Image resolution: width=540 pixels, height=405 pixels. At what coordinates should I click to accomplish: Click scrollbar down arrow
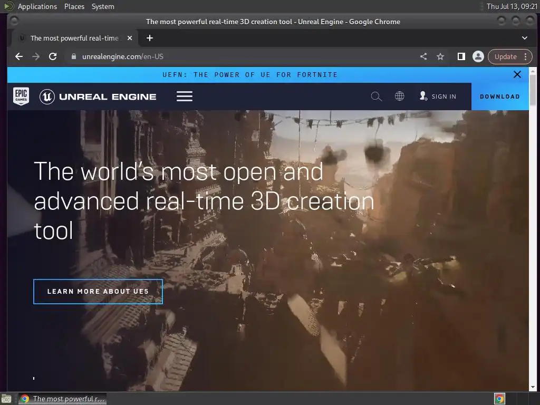(533, 387)
